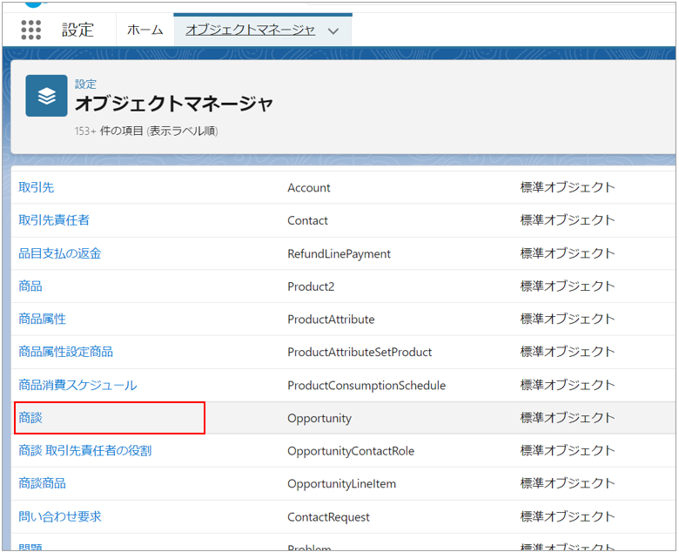Screen dimensions: 679x552
Task: Click the 設定 app name label
Action: [77, 30]
